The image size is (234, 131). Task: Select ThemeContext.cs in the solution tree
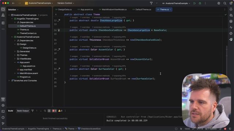[28, 33]
